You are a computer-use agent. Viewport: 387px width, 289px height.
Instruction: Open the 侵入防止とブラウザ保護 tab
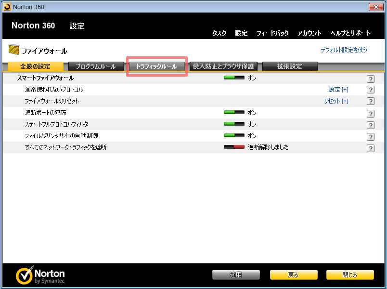223,66
